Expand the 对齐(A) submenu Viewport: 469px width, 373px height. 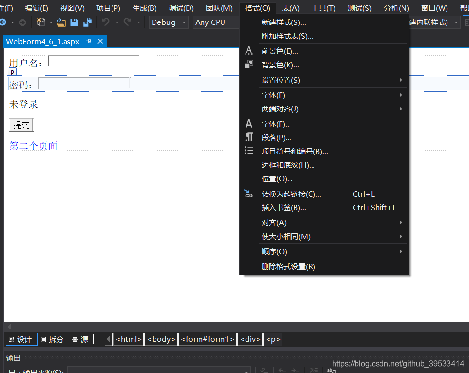[325, 222]
